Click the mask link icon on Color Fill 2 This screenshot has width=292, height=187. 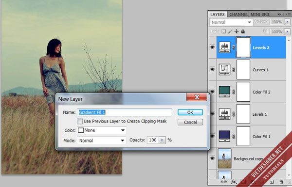[x=234, y=92]
